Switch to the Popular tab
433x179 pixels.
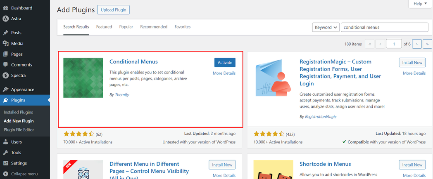coord(126,27)
